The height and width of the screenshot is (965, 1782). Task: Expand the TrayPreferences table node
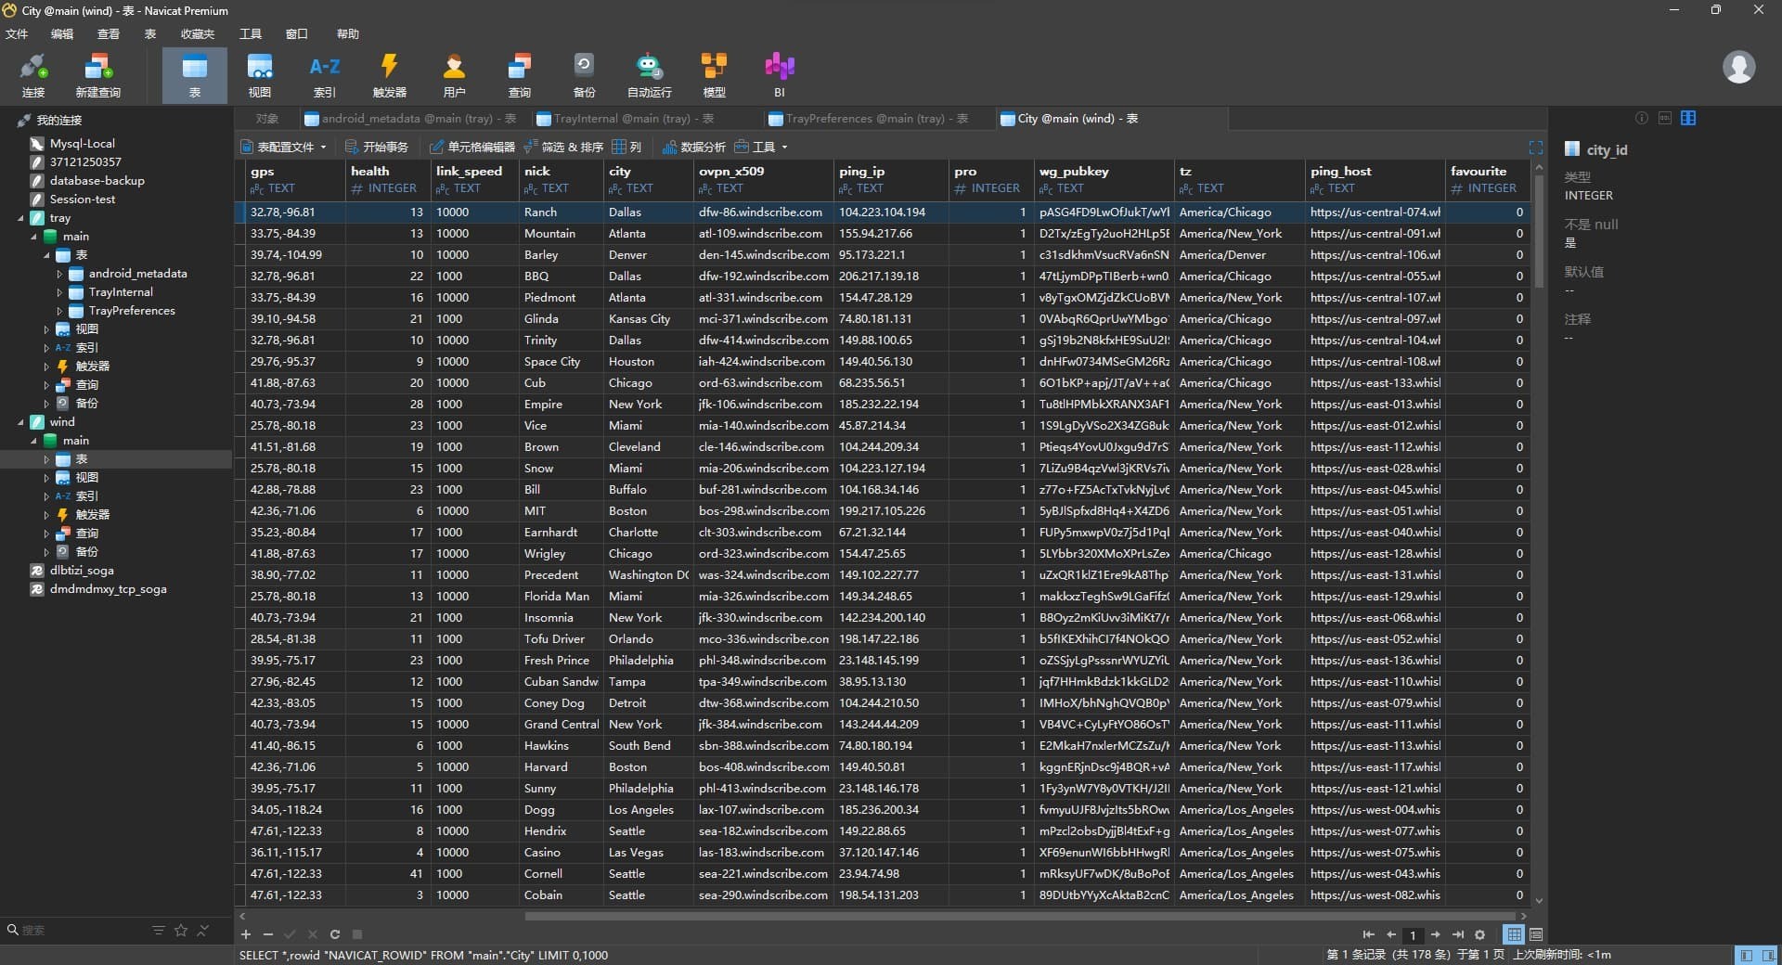(59, 311)
